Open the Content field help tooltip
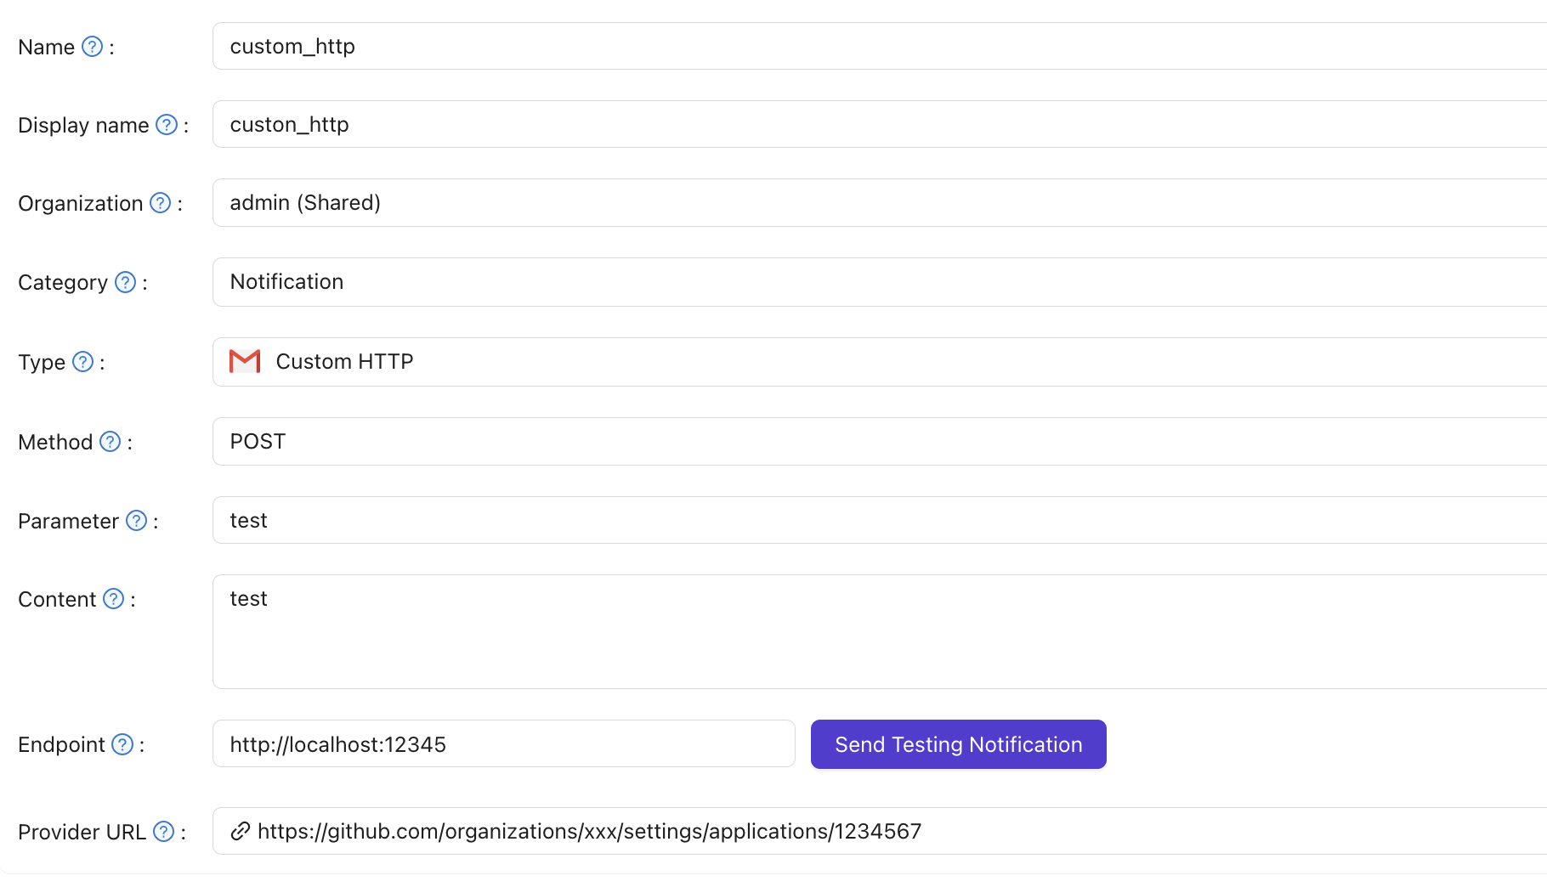Image resolution: width=1547 pixels, height=887 pixels. click(112, 599)
